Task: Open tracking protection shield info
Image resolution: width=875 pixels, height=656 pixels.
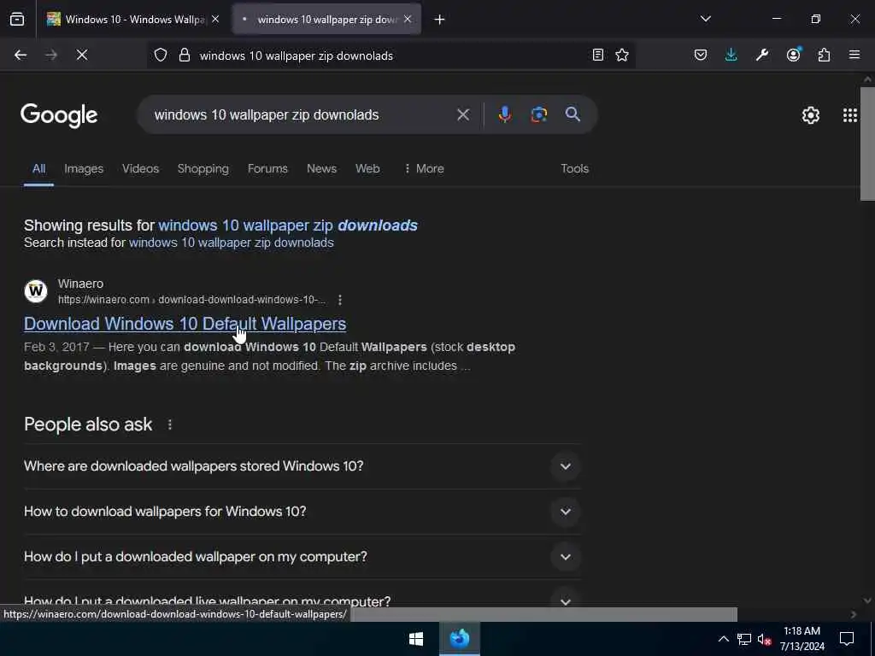Action: [161, 56]
